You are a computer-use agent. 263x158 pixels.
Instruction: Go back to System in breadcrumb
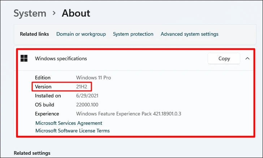click(x=30, y=13)
